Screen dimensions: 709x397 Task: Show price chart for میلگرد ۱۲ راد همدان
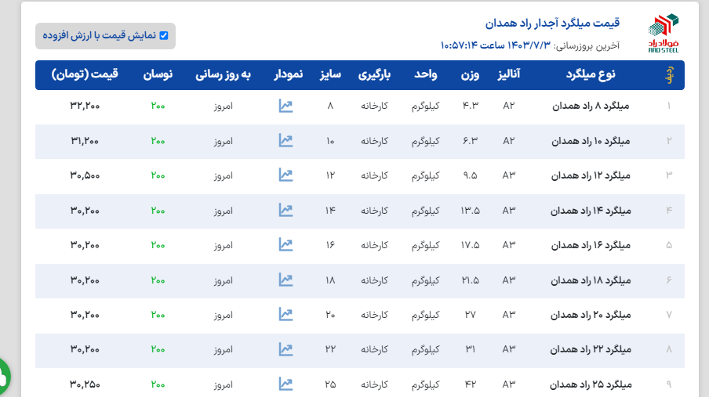pos(285,175)
